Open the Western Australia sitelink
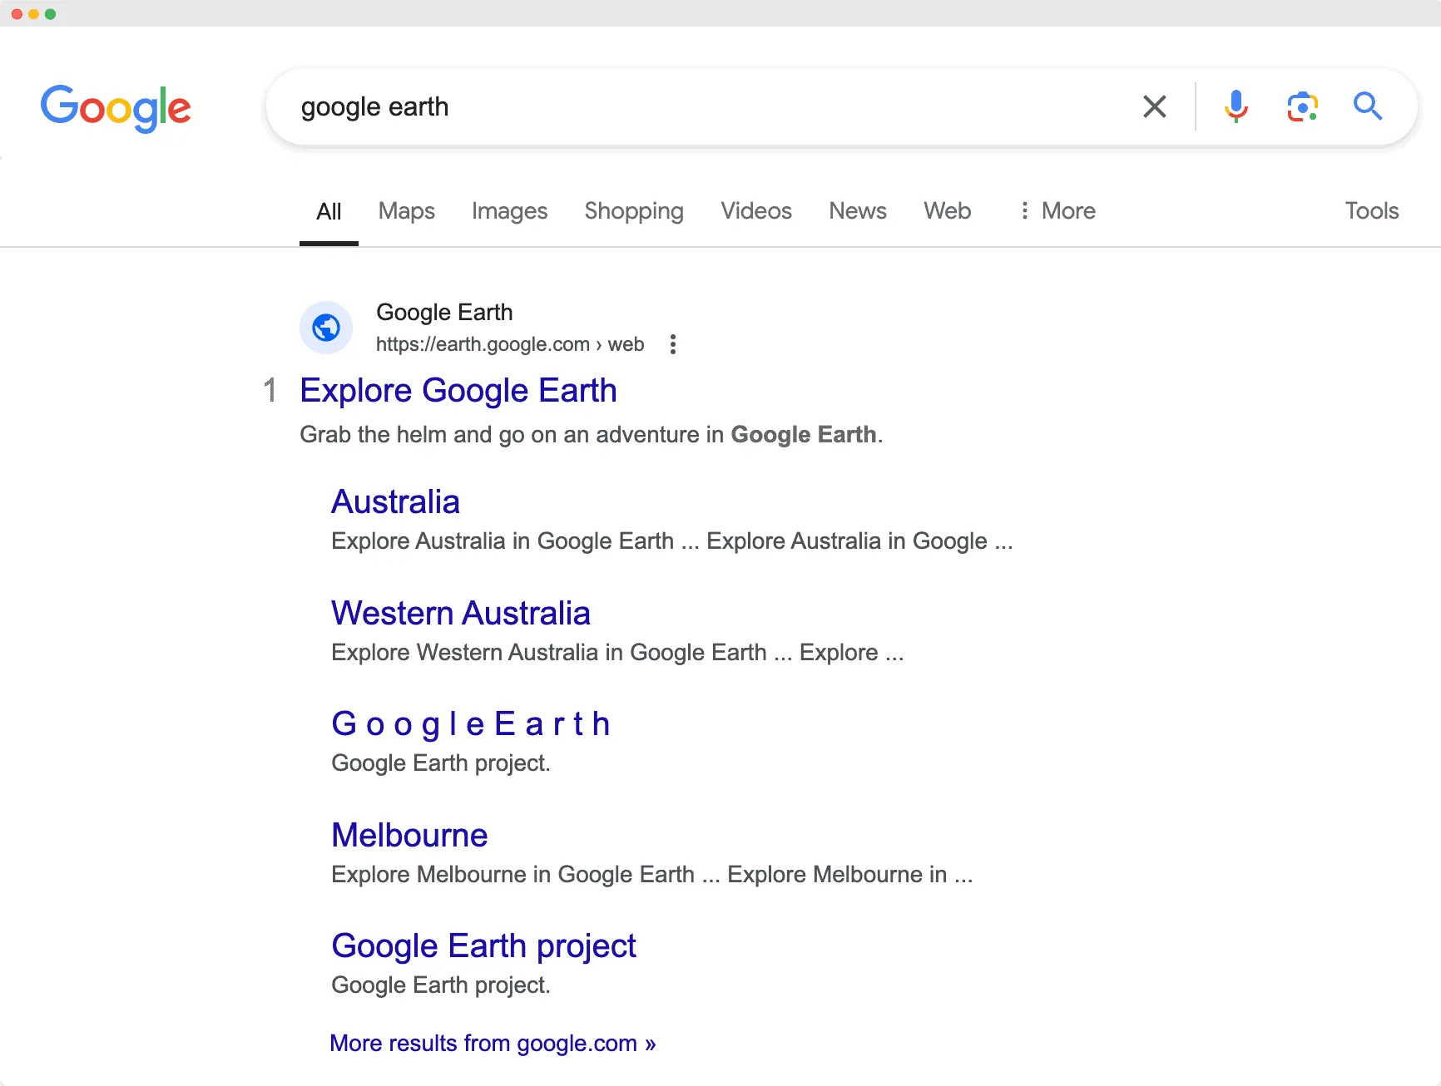 (x=461, y=612)
